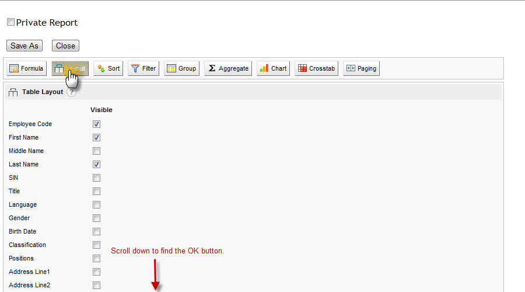Enable Title column visibility

(96, 191)
